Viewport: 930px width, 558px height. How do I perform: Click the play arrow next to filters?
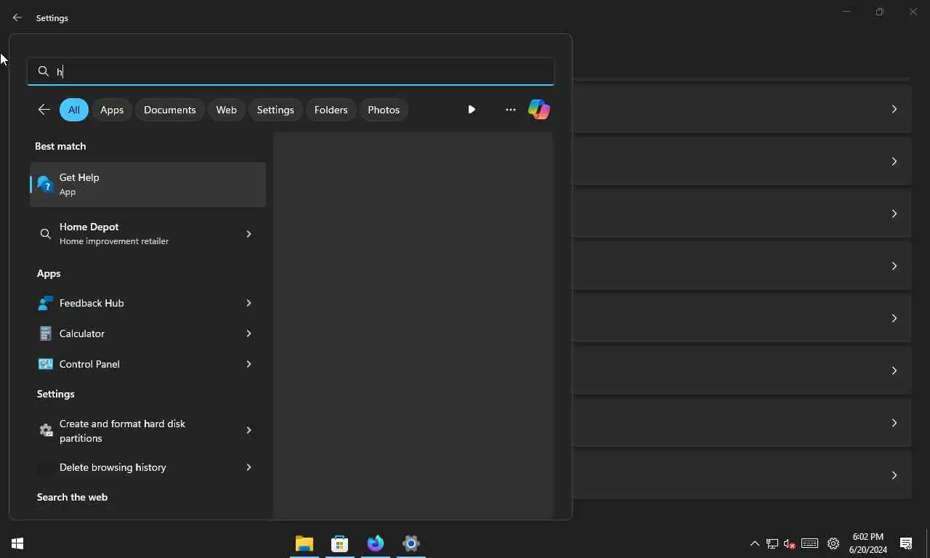(x=472, y=110)
